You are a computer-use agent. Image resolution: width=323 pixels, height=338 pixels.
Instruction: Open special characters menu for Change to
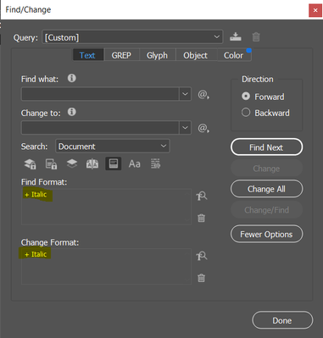203,128
